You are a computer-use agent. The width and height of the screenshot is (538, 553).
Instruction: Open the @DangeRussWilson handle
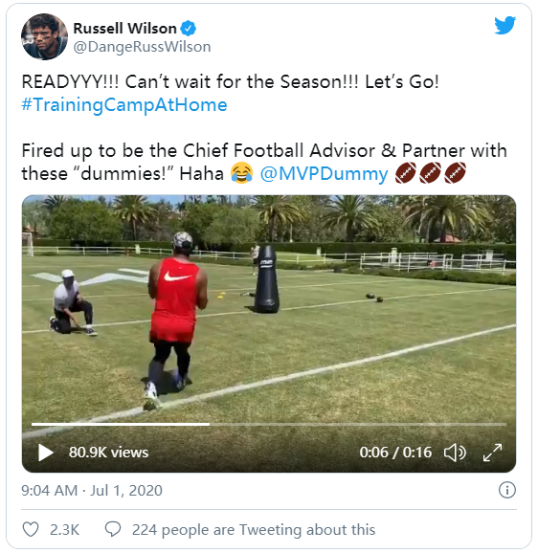coord(143,47)
